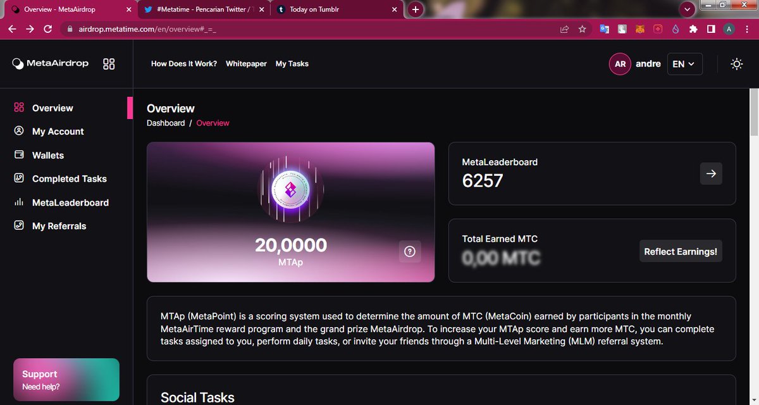This screenshot has height=405, width=759.
Task: Click the AR user avatar
Action: point(620,64)
